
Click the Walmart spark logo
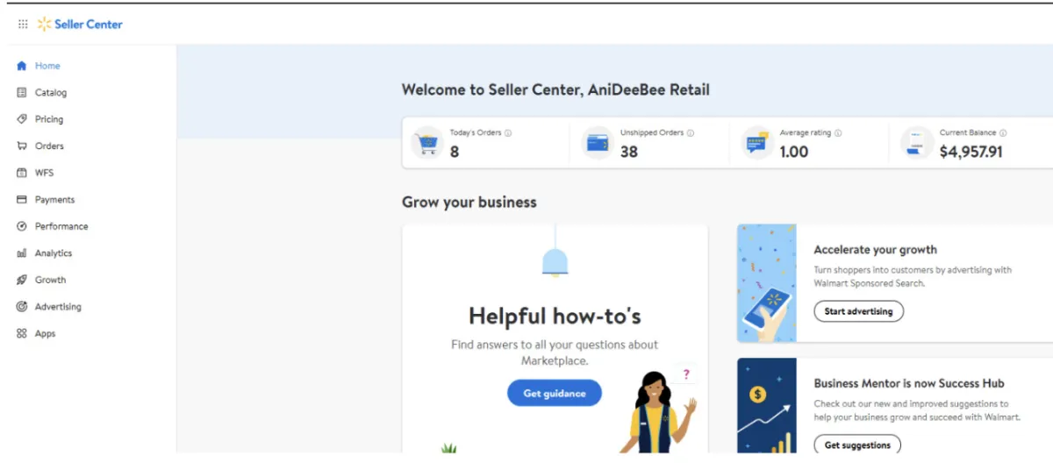44,25
